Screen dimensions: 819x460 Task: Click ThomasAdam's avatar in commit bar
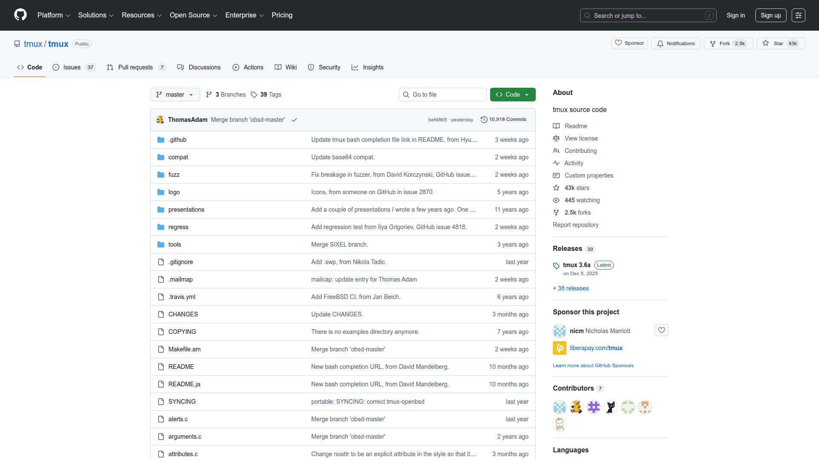[160, 120]
